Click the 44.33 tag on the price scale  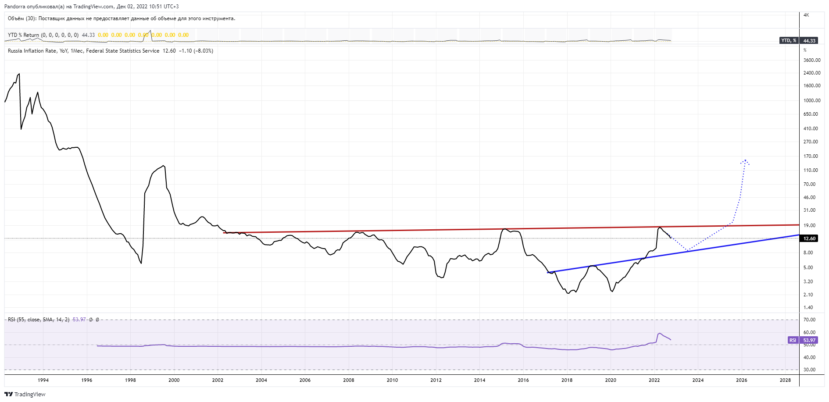point(809,41)
